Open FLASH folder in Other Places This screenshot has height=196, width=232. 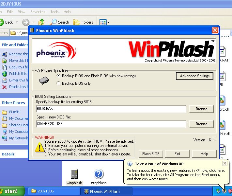[11, 112]
